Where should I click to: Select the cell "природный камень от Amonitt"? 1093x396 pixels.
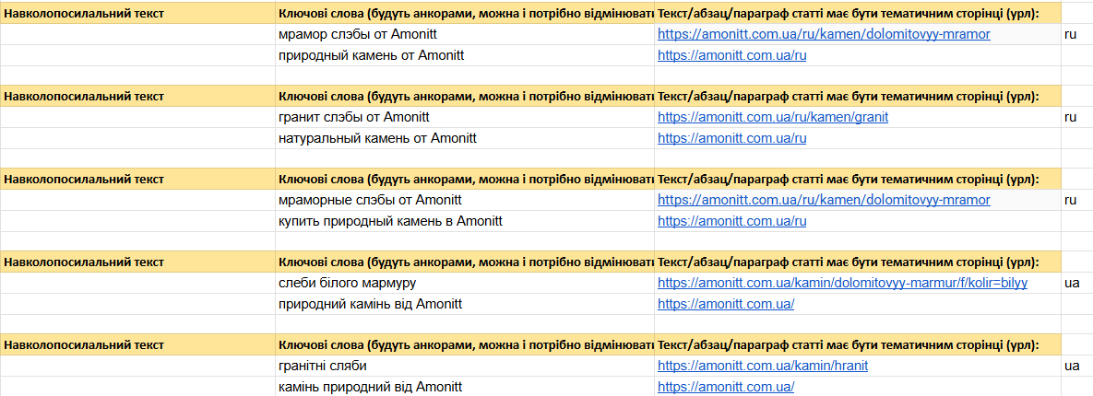coord(465,55)
